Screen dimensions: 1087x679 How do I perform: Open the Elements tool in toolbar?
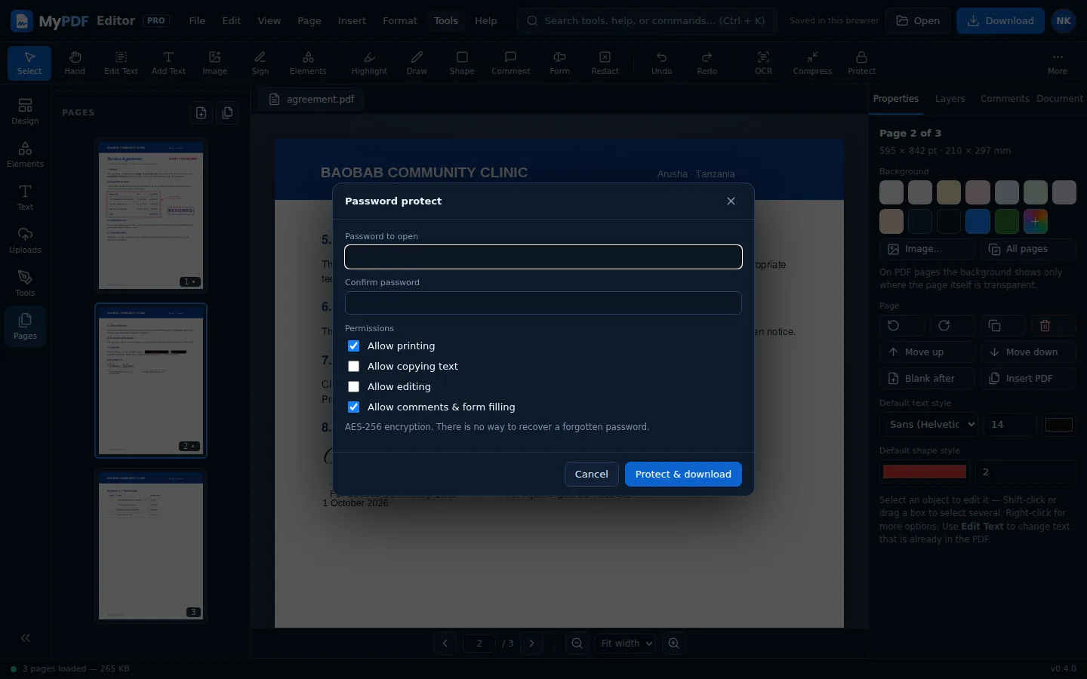tap(308, 63)
